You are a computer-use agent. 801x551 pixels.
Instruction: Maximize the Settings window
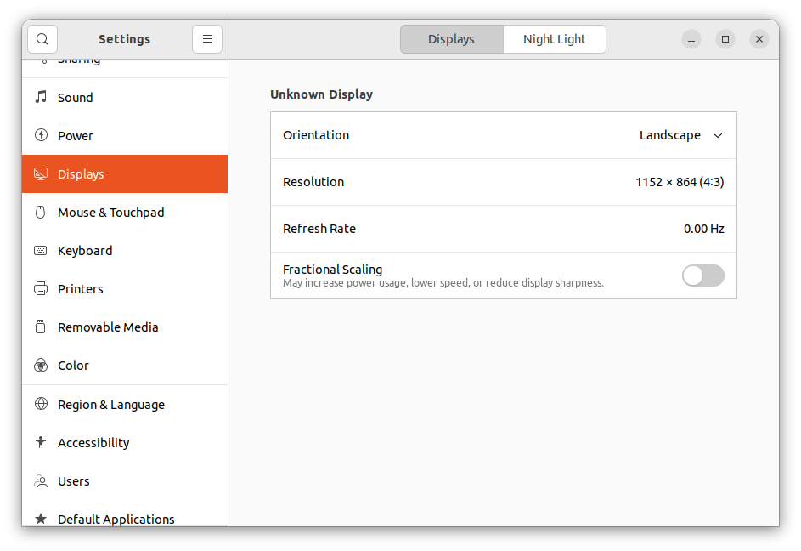(725, 39)
